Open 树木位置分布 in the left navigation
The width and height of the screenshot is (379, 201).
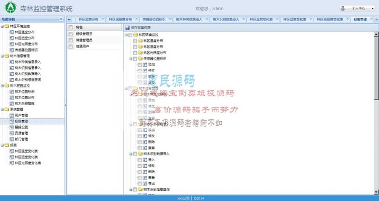click(x=25, y=97)
